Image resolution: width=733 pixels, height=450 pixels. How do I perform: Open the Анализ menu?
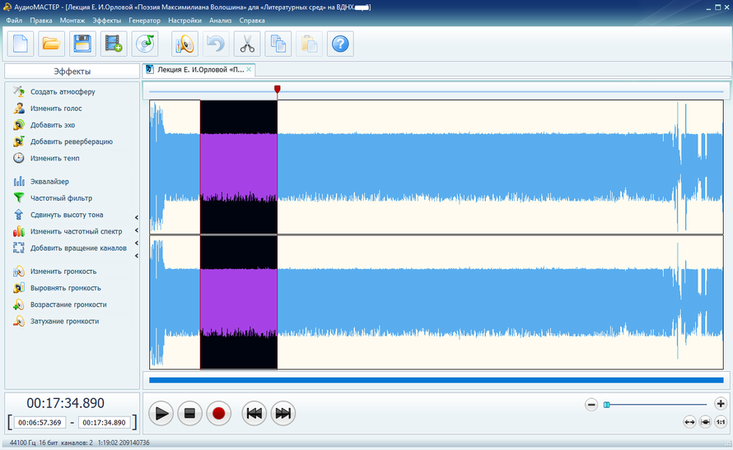tap(220, 21)
